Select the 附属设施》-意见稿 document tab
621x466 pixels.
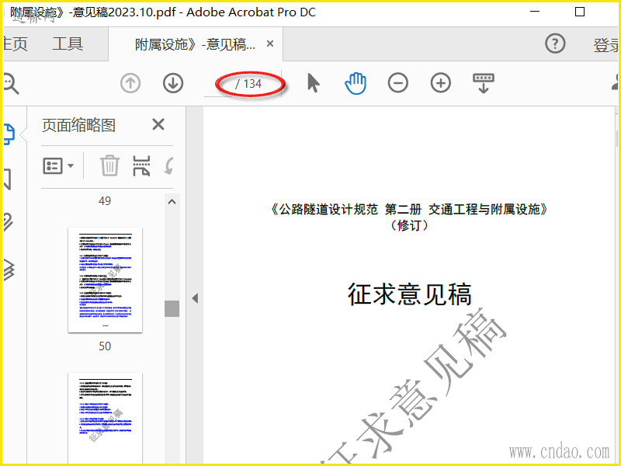(x=196, y=44)
